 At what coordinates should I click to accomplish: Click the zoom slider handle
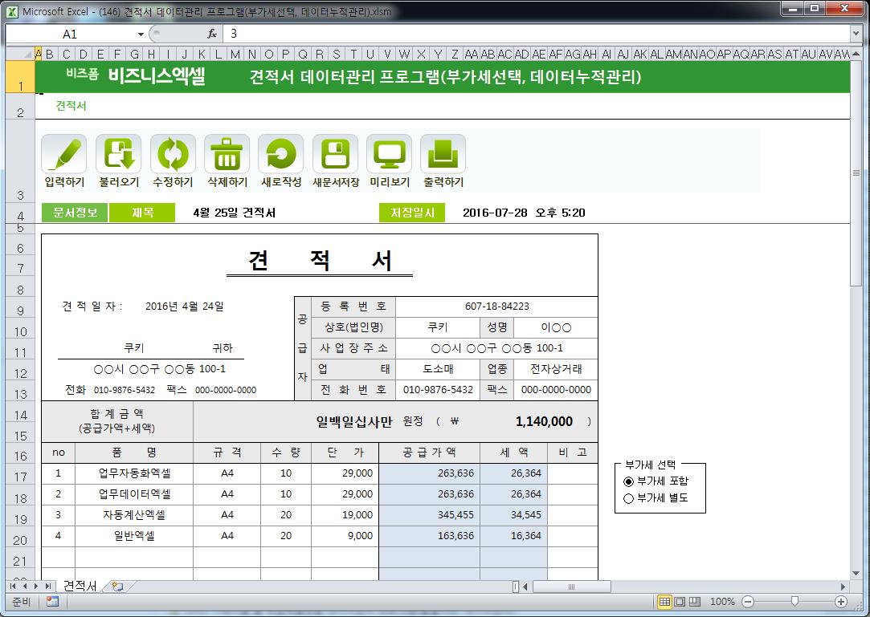(794, 602)
